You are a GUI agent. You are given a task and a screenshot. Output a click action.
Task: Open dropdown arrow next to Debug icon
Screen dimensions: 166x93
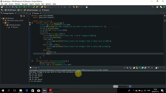coord(22,7)
